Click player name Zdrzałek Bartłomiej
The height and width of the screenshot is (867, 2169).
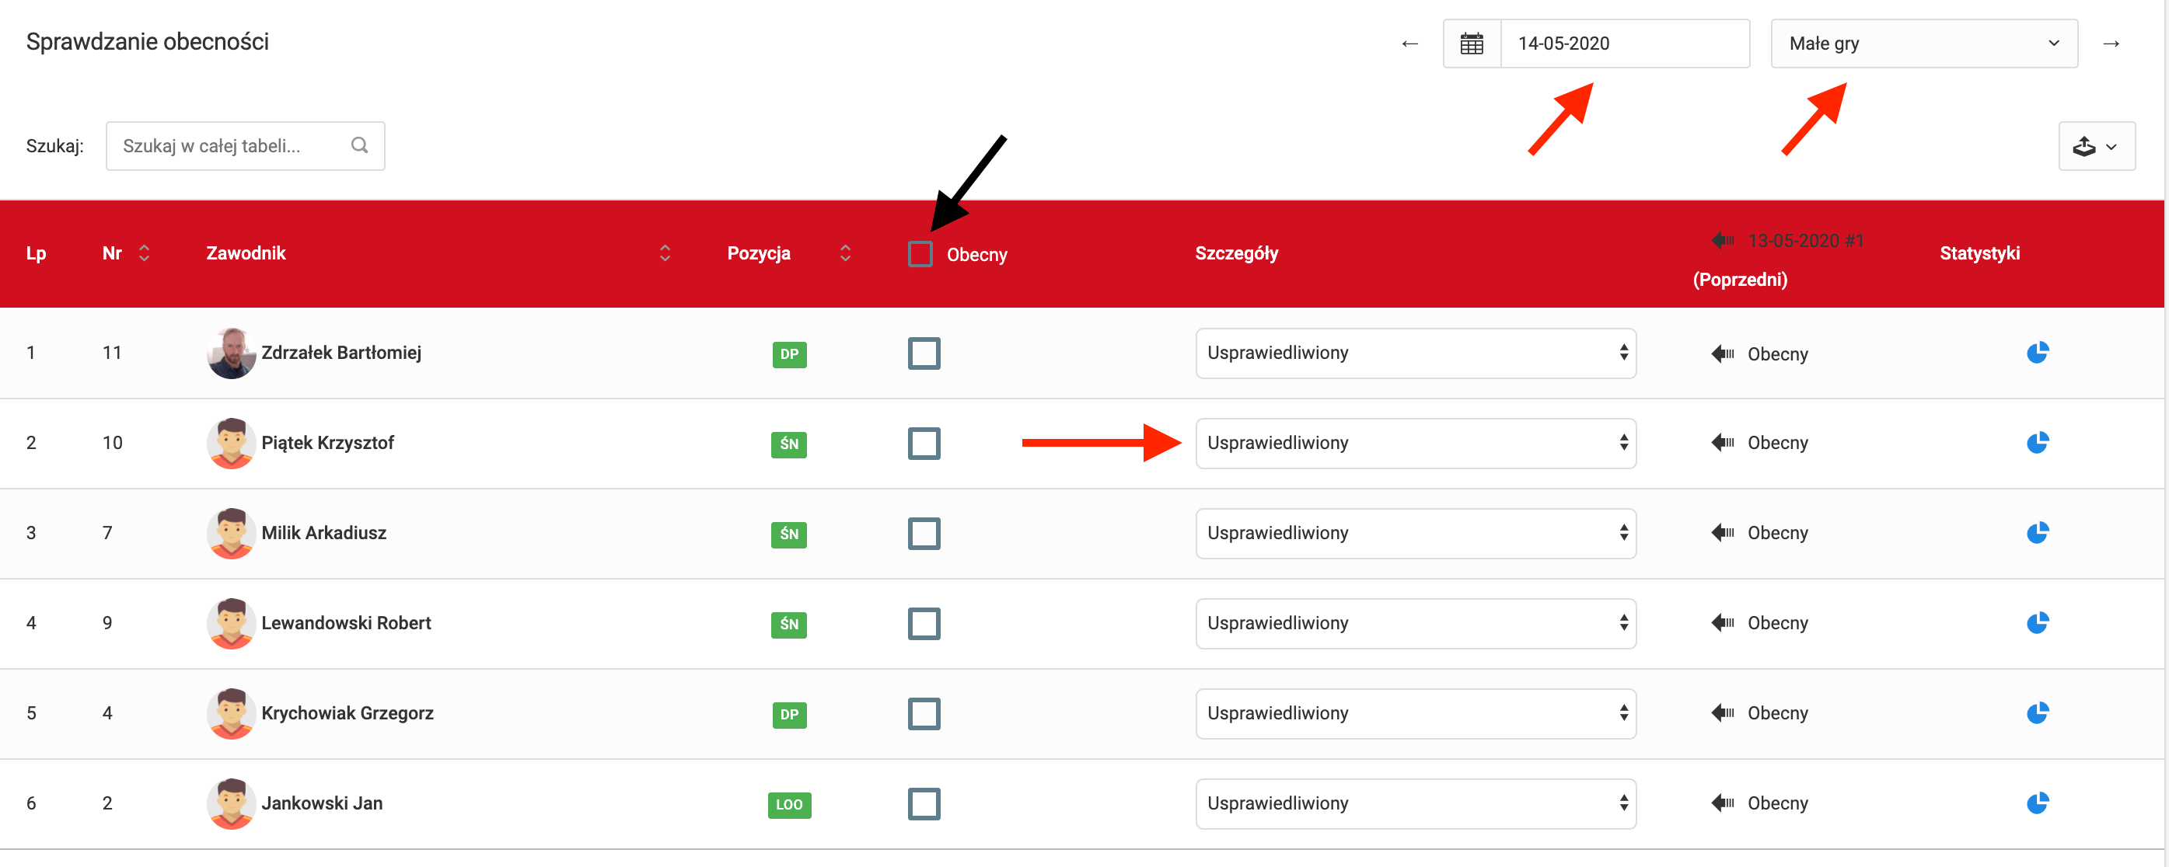pos(341,353)
